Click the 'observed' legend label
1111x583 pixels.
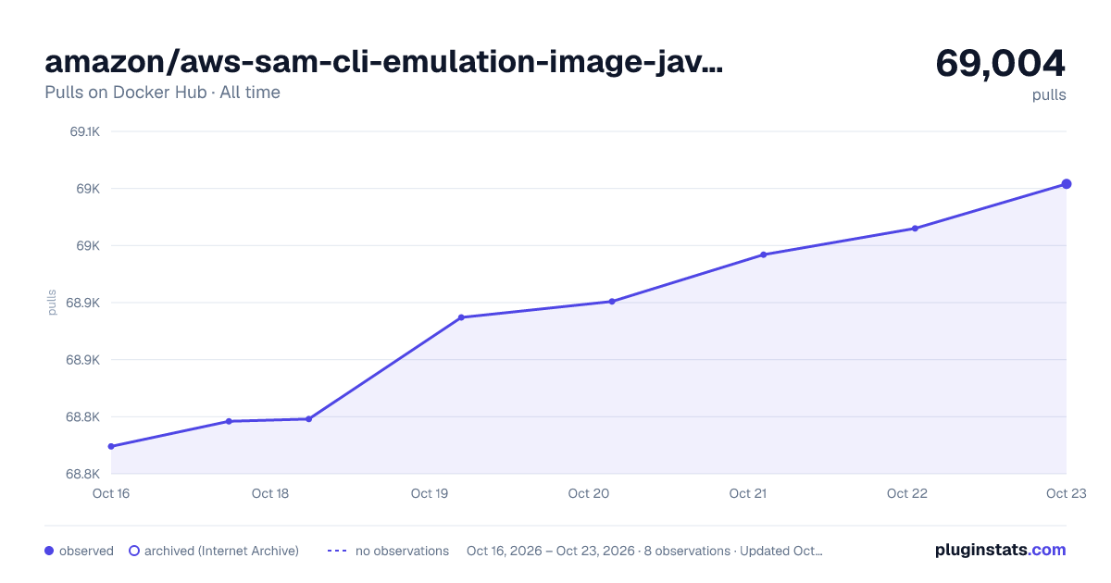coord(86,551)
